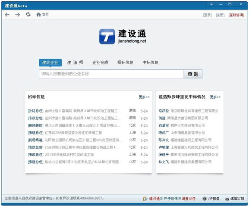The width and height of the screenshot is (249, 206).
Task: Click constructor name 林文飞
Action: [x=164, y=162]
